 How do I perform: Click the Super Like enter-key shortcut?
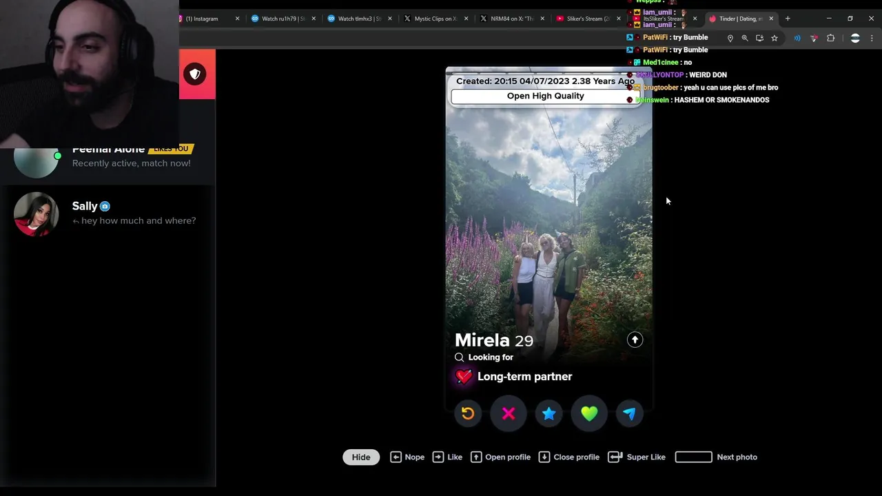[637, 457]
